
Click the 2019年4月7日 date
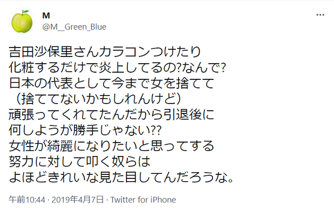(77, 200)
